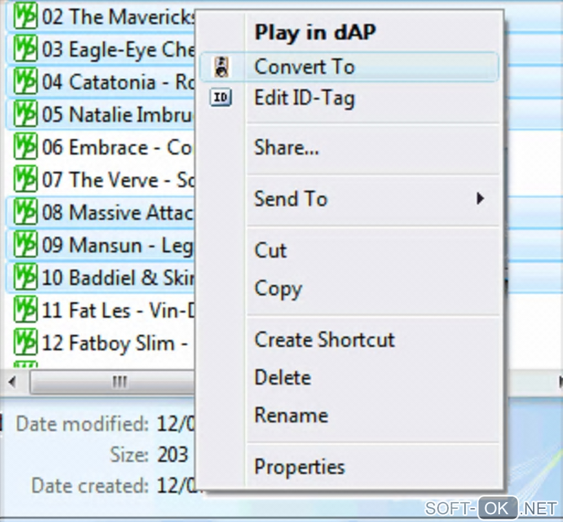Select file name 07 The Verve - So
The height and width of the screenshot is (522, 563).
[118, 180]
